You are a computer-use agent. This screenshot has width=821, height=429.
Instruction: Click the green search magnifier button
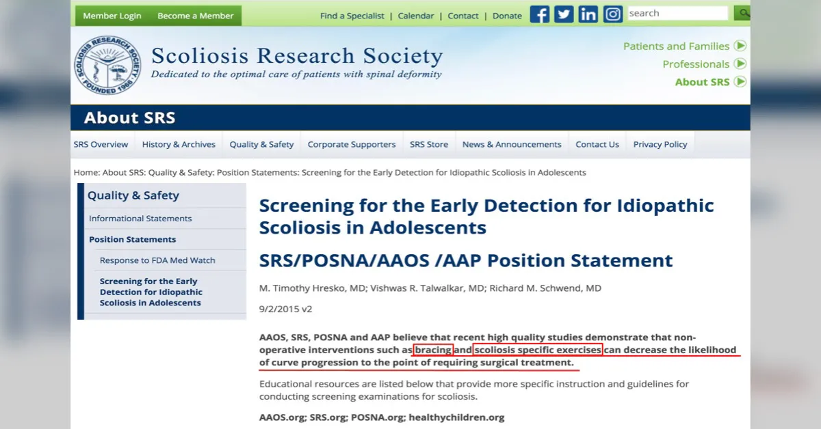pyautogui.click(x=742, y=13)
